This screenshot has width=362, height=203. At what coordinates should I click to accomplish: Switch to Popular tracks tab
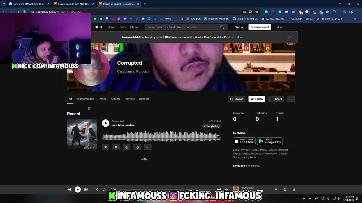coord(85,99)
